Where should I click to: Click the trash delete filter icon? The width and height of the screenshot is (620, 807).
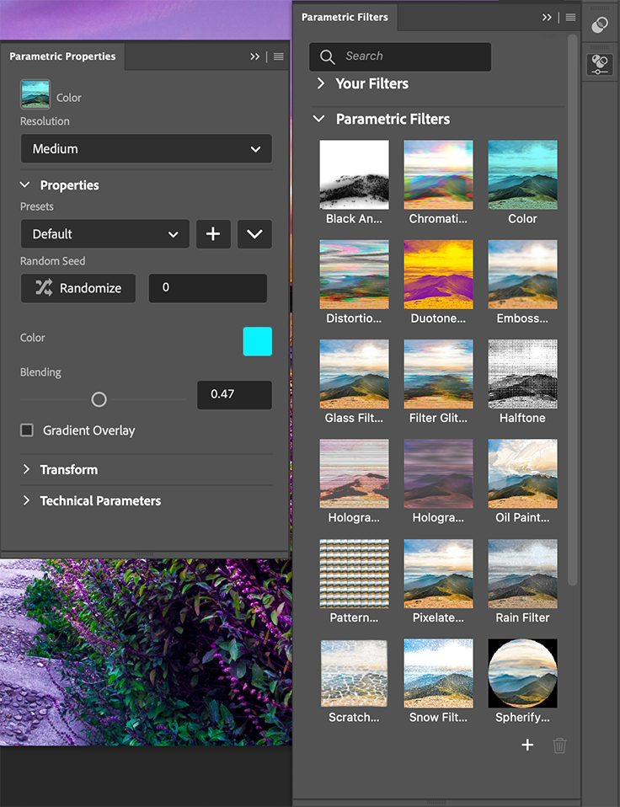click(x=559, y=745)
